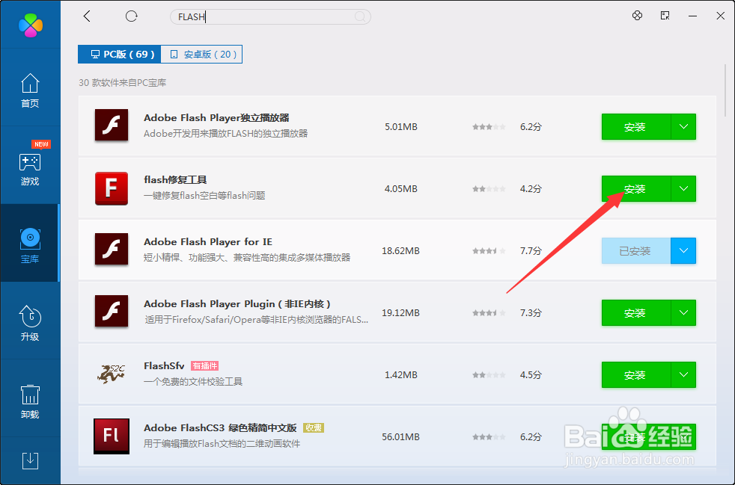Click the 56.01MB size text

coord(400,436)
